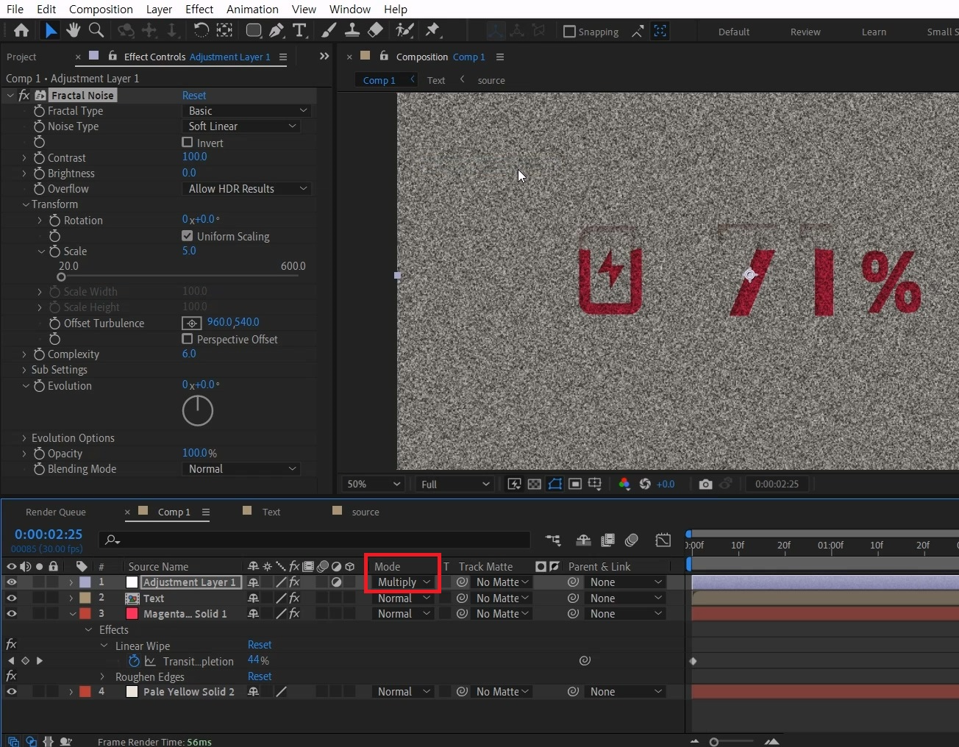Screen dimensions: 959x747
Task: Click the Scale slider handle
Action: tap(61, 277)
